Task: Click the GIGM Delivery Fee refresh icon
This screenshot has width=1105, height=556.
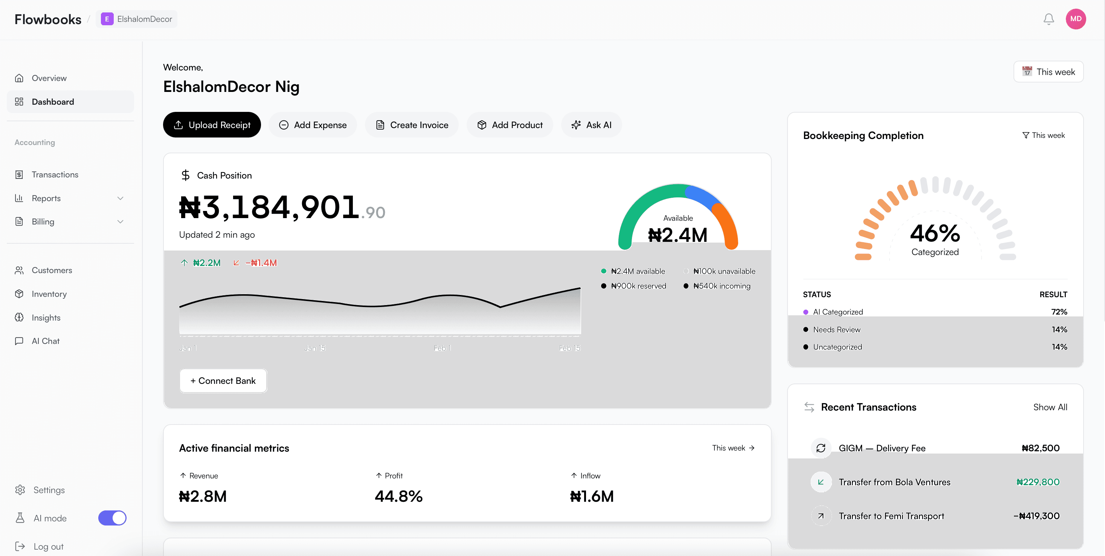Action: tap(821, 448)
